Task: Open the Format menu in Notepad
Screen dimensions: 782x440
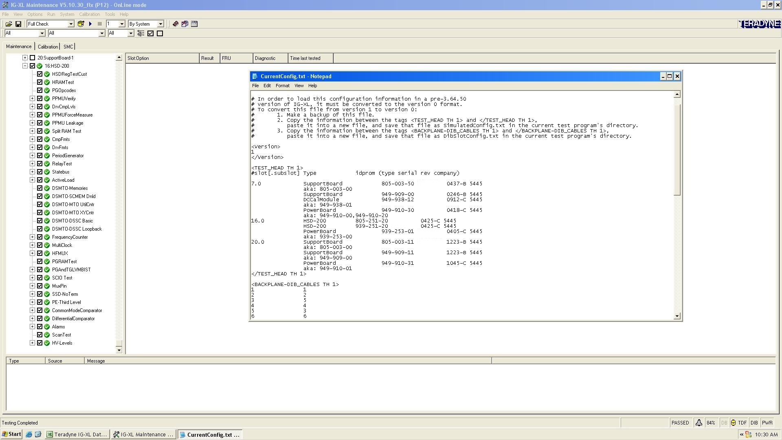Action: [282, 86]
